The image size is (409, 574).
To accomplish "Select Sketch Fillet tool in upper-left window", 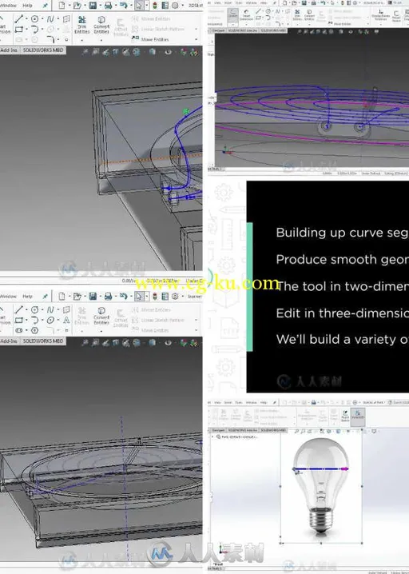I will [x=51, y=39].
